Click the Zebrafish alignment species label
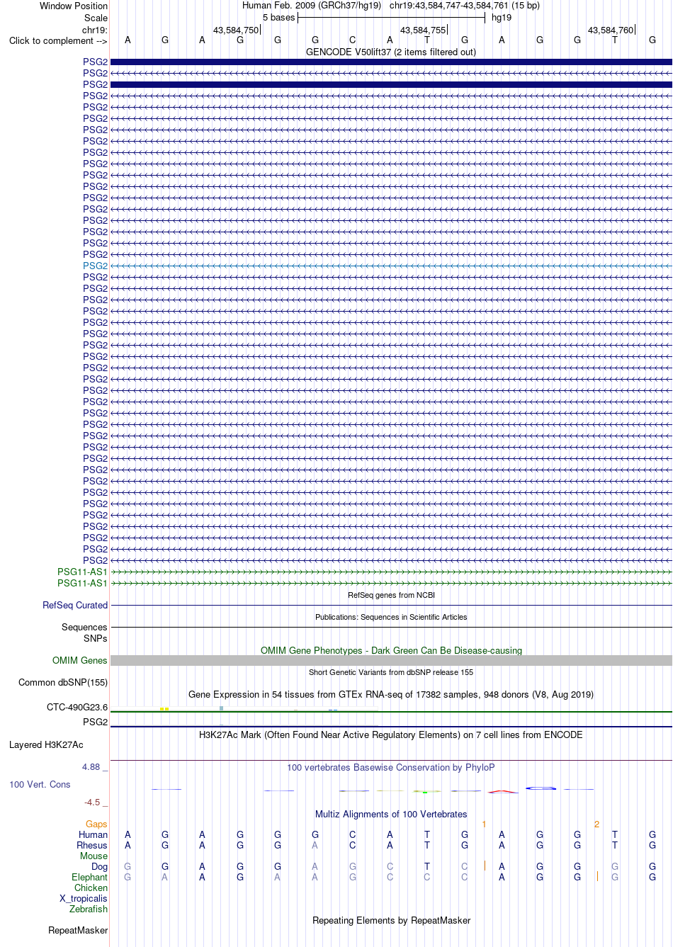Screen dimensions: 673x947 tap(89, 909)
